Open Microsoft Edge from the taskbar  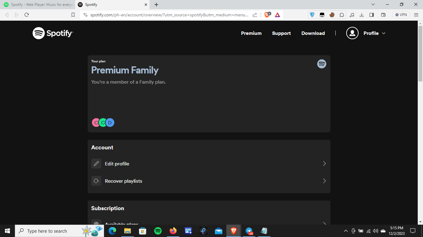point(112,231)
